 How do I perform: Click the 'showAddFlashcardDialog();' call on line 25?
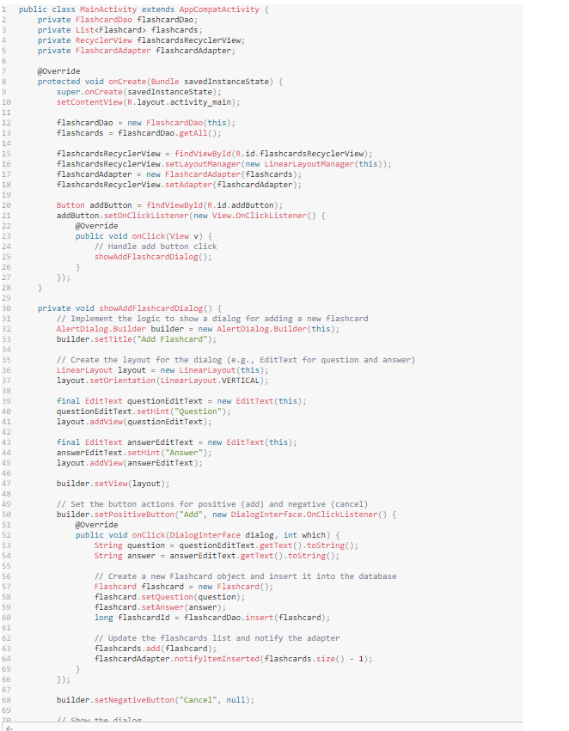153,257
